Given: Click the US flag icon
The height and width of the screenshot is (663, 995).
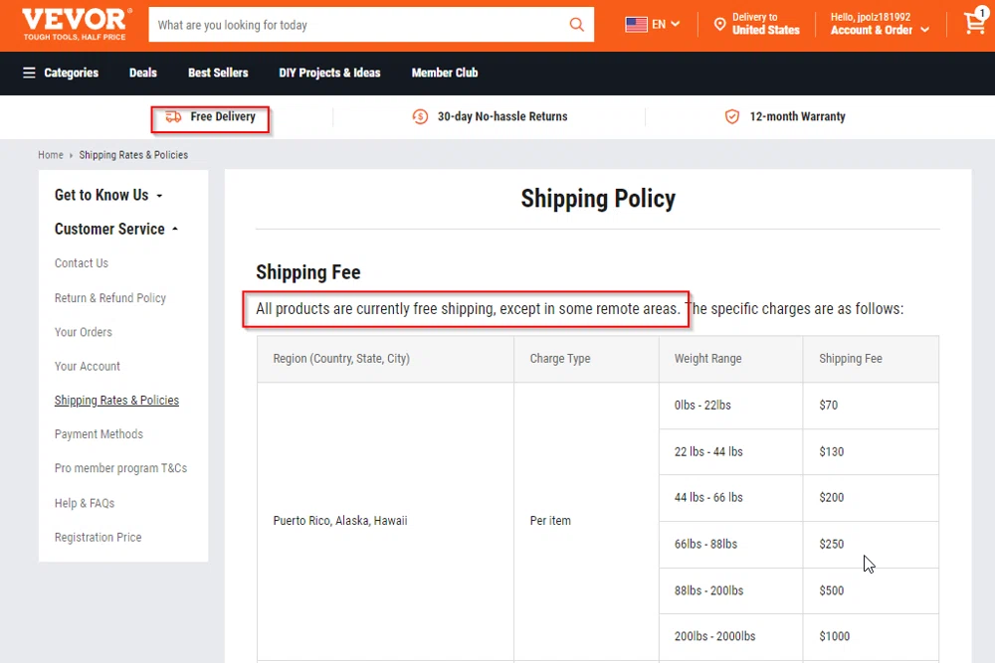Looking at the screenshot, I should pyautogui.click(x=635, y=24).
